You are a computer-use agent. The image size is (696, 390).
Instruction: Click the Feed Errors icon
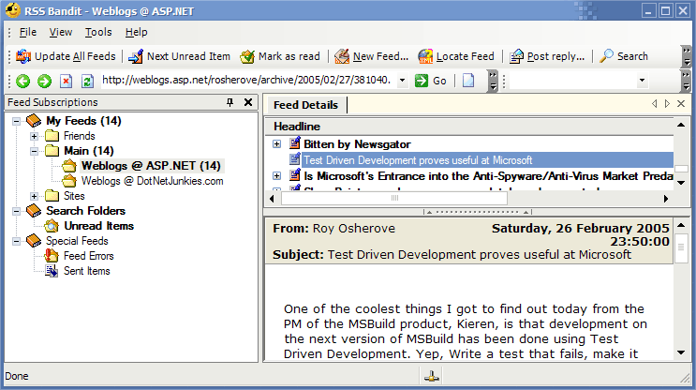click(x=52, y=256)
